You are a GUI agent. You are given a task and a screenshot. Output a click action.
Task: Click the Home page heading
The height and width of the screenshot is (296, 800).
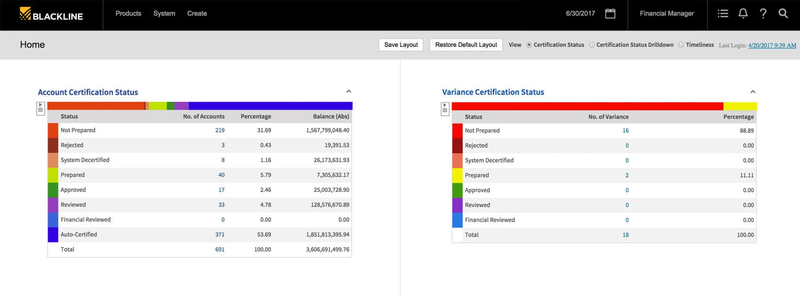point(32,45)
